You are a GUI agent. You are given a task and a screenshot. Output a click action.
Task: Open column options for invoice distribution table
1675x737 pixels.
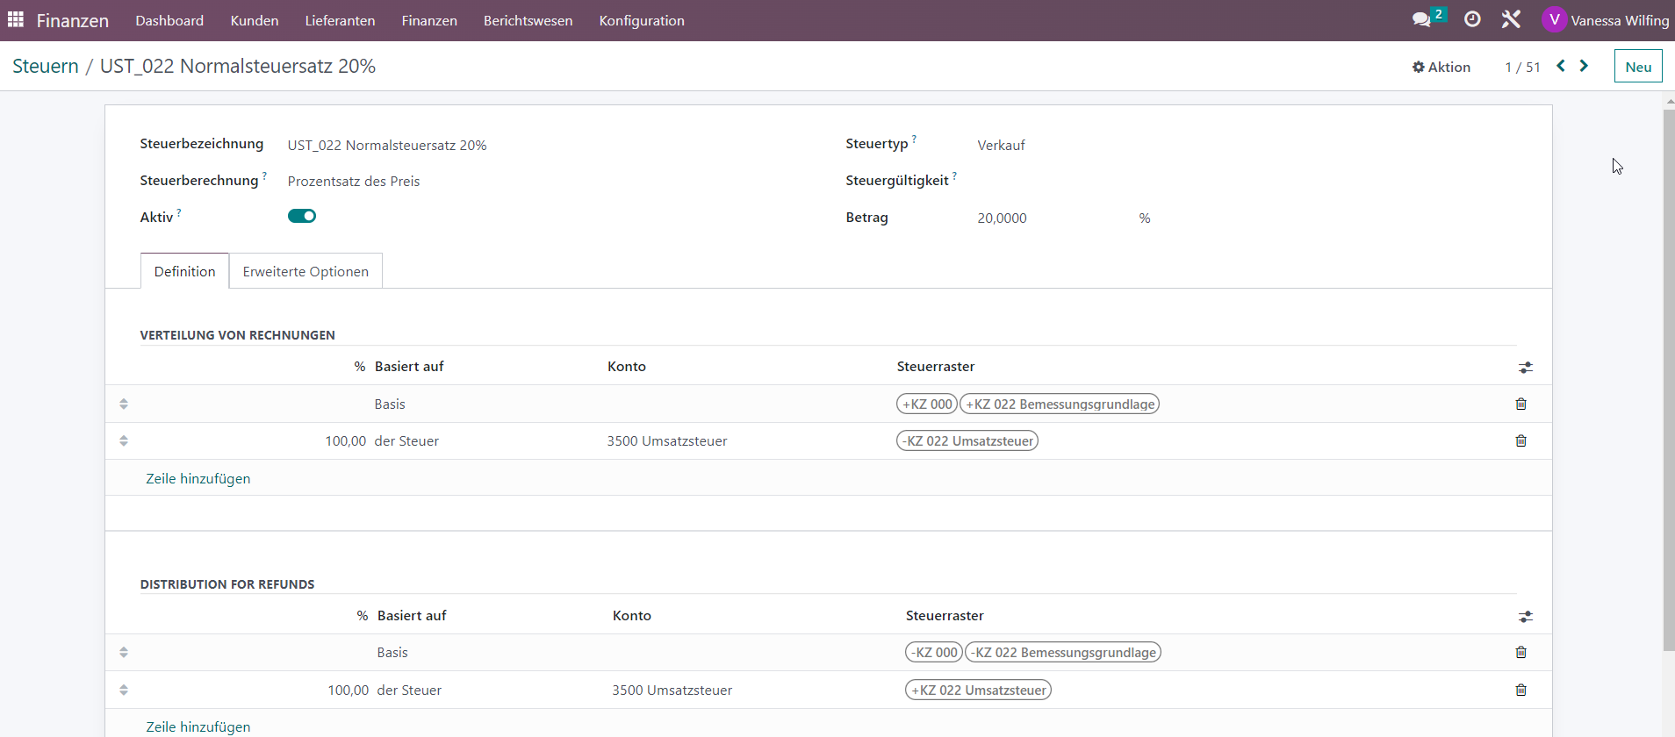1526,368
